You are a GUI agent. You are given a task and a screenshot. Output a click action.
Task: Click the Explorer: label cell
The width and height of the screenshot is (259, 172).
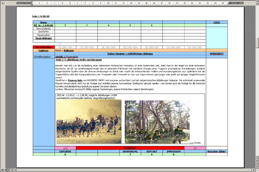click(x=44, y=50)
